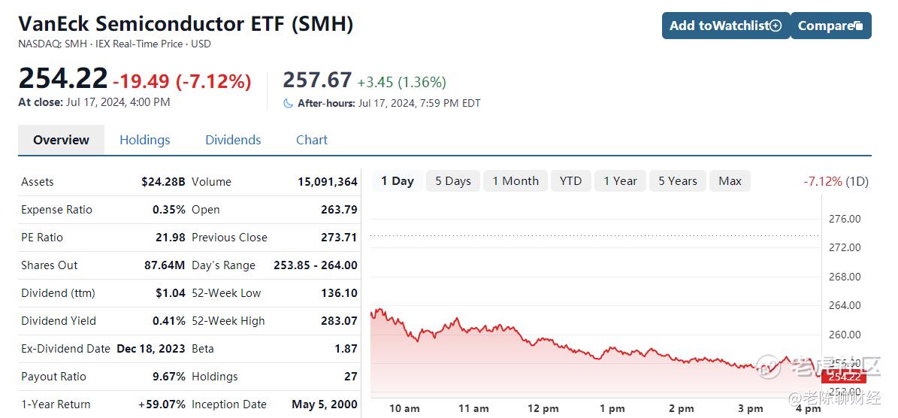
Task: Switch to the Dividends tab
Action: [x=233, y=140]
